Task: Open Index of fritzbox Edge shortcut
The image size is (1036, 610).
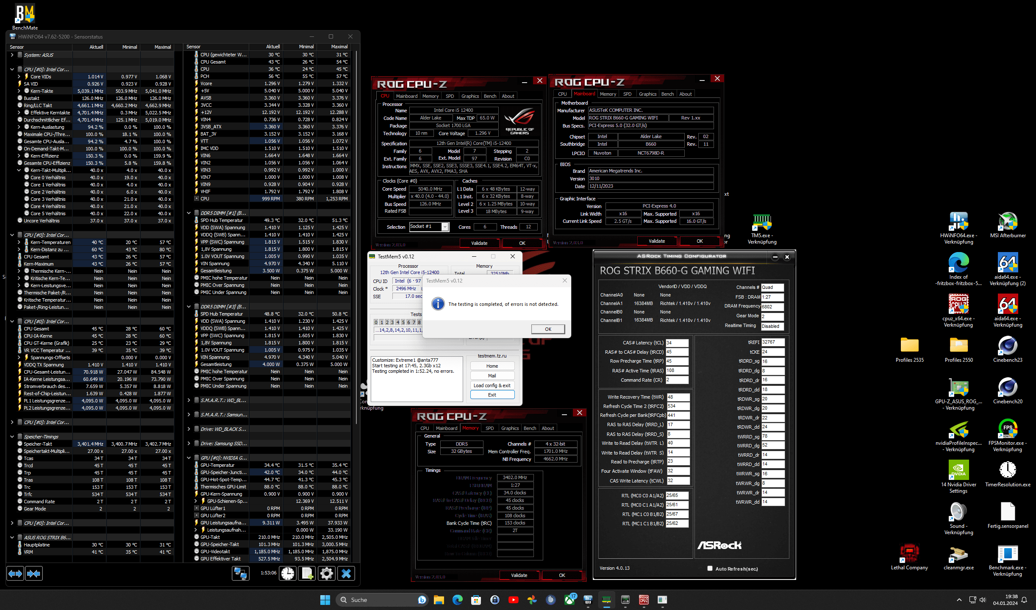Action: 958,269
